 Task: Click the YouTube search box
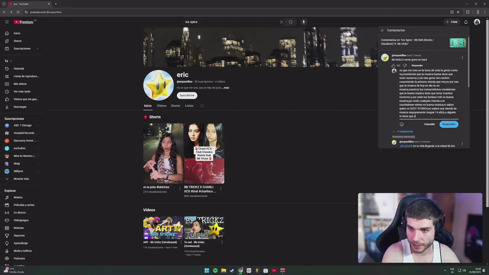231,22
